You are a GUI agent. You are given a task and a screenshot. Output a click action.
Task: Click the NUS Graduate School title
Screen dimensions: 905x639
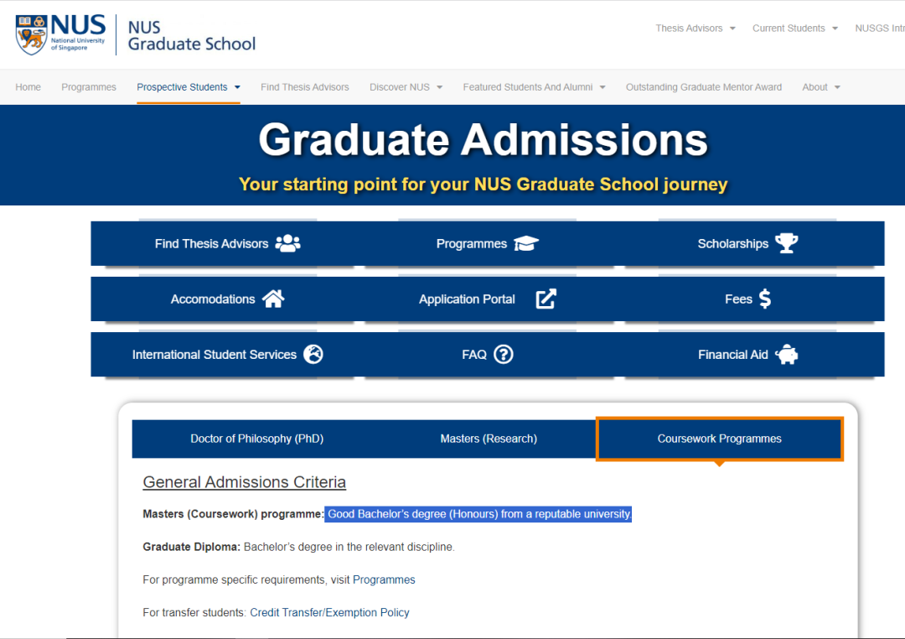pyautogui.click(x=192, y=35)
